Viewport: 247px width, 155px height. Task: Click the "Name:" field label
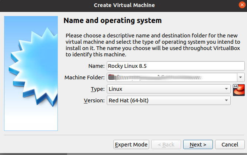[96, 66]
